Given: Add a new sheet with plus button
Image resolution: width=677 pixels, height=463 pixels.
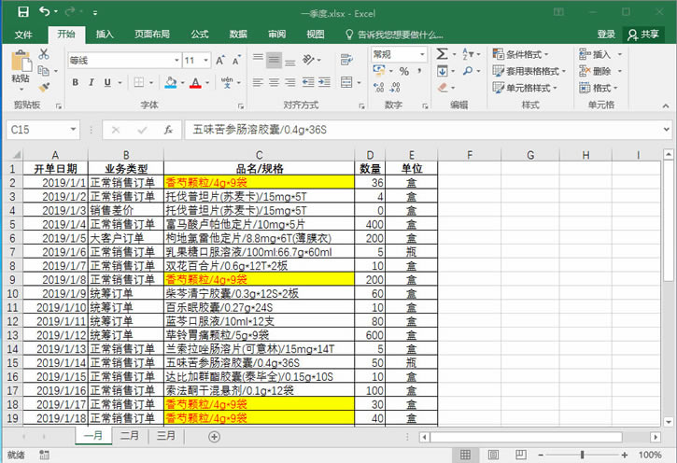Looking at the screenshot, I should click(214, 436).
